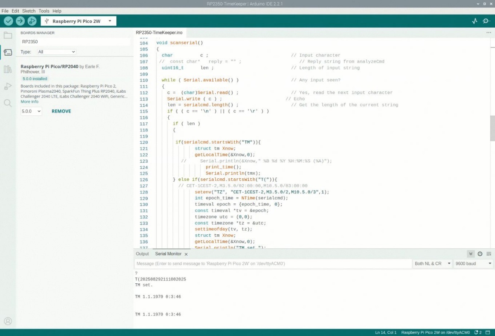This screenshot has width=495, height=336.
Task: Start debugging with the toolbar debug icon
Action: pyautogui.click(x=32, y=21)
